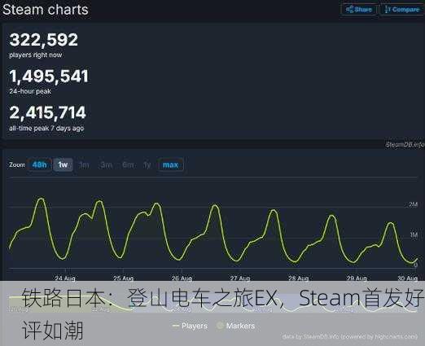Switch zoom to 1m

click(x=84, y=164)
